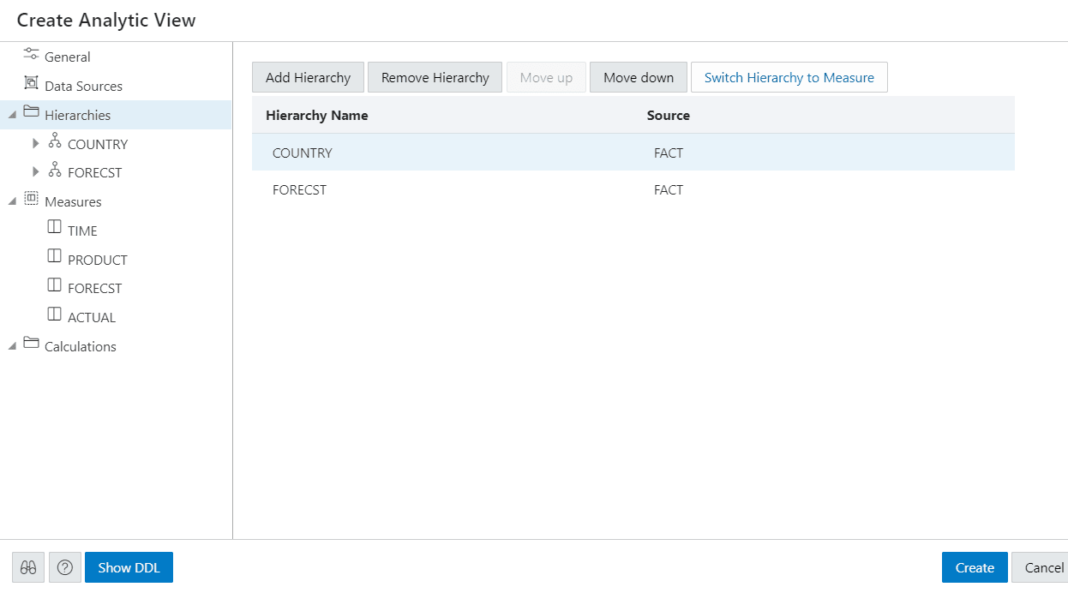Click the Hierarchies folder icon
The width and height of the screenshot is (1068, 593).
tap(32, 114)
